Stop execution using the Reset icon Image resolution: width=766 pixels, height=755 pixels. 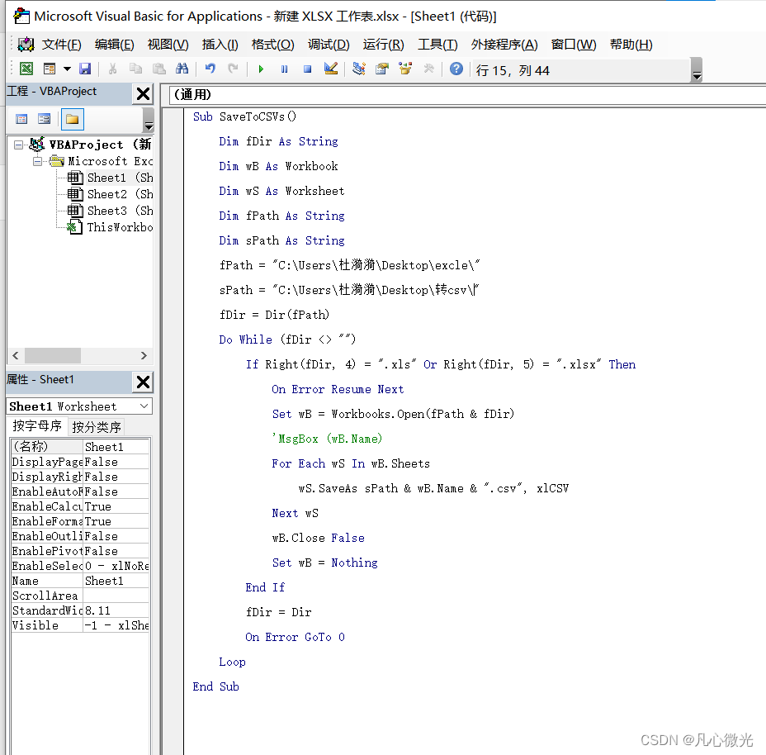[305, 69]
